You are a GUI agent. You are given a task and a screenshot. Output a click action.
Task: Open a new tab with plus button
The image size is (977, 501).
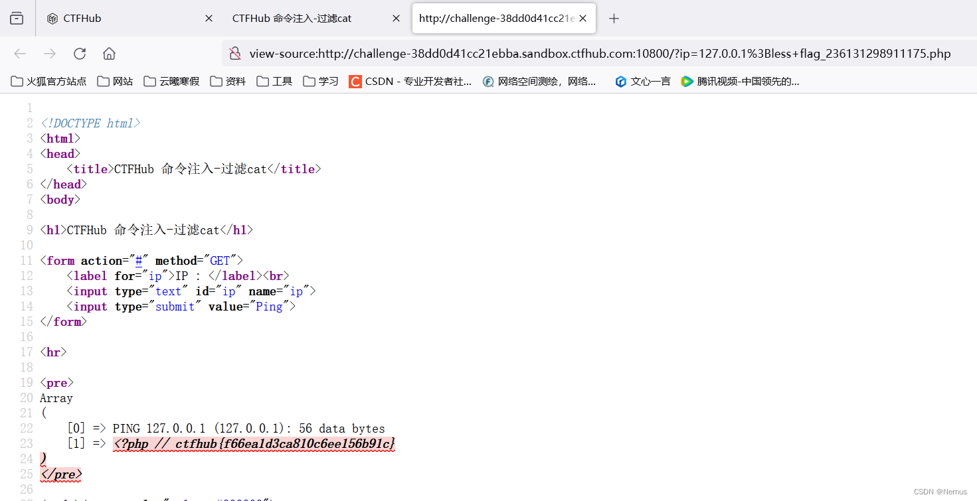[x=614, y=19]
